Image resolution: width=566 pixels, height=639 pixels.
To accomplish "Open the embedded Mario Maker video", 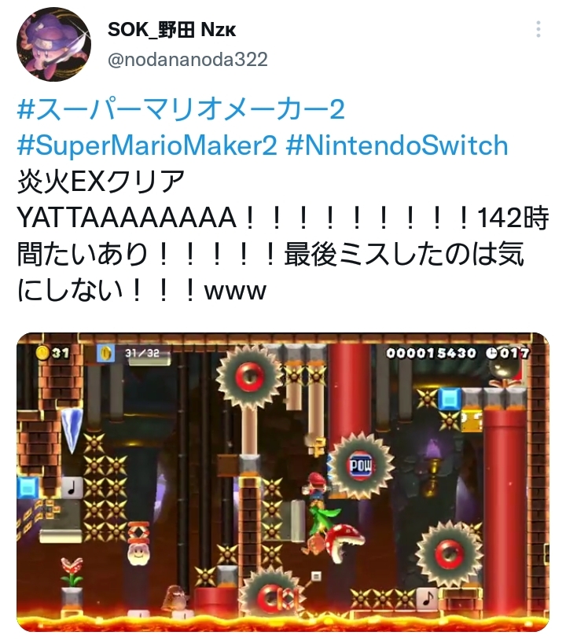I will click(283, 482).
